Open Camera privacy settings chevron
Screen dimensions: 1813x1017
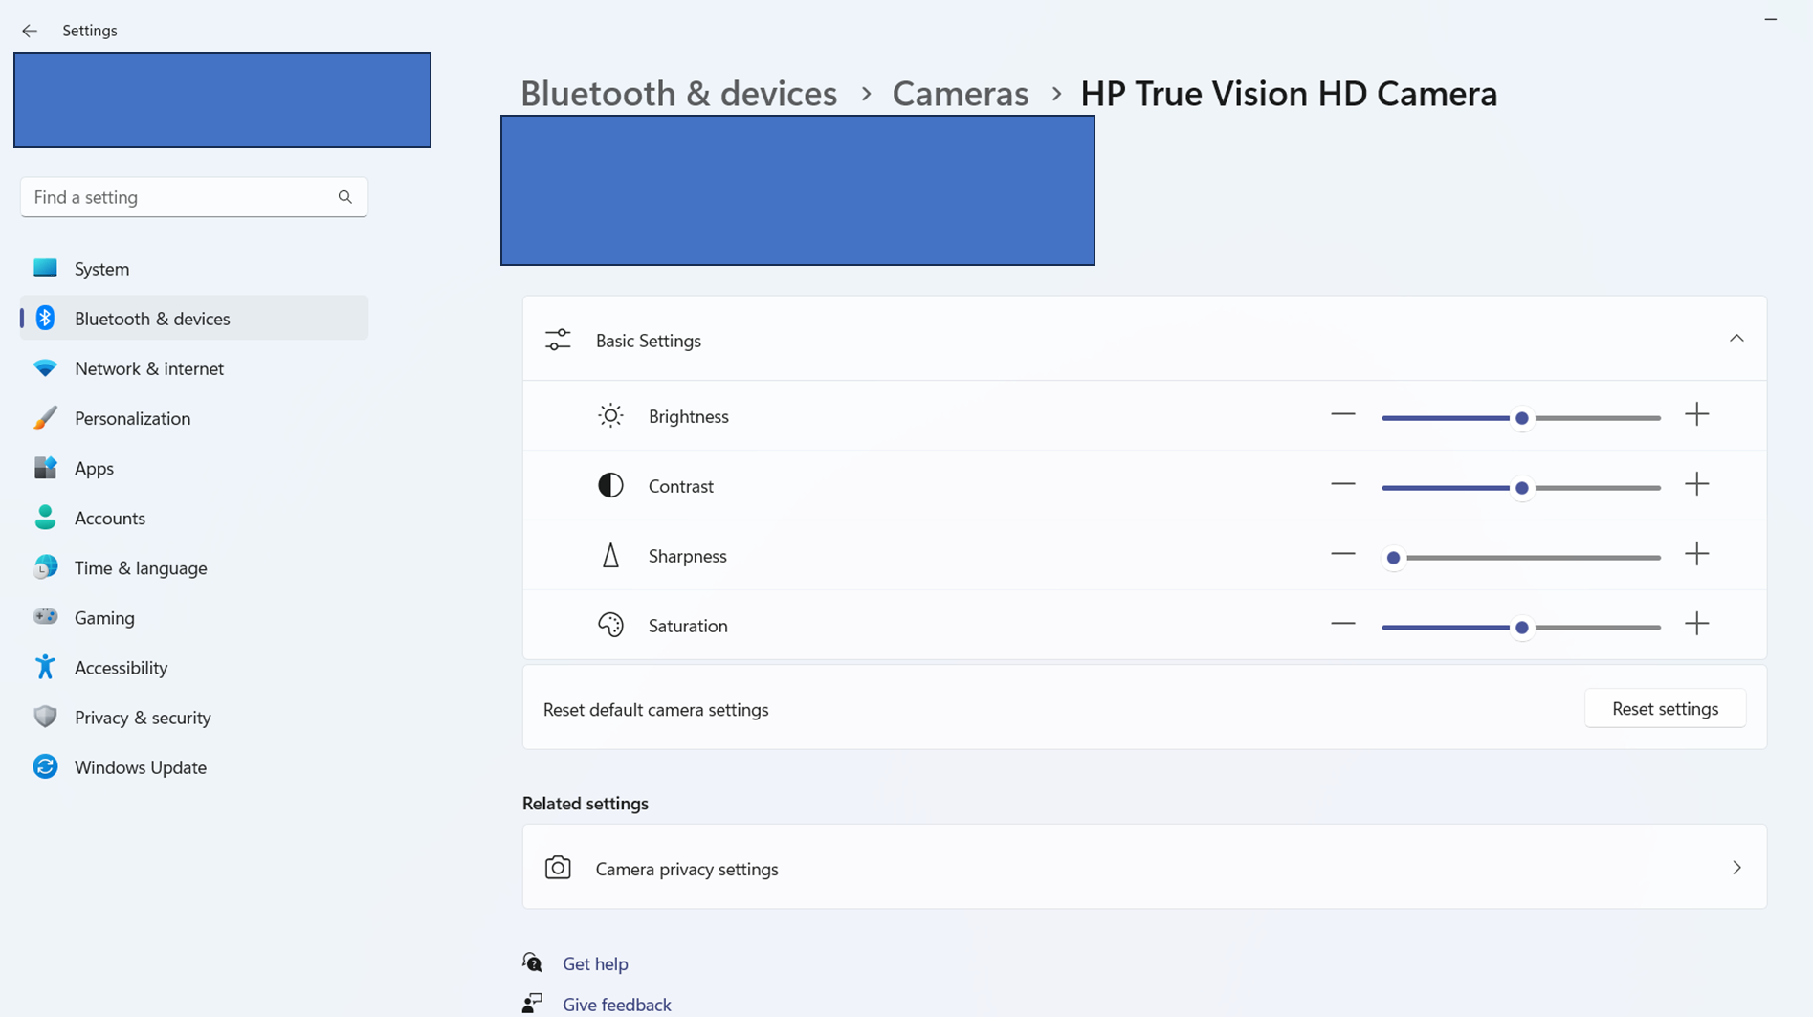(1736, 868)
